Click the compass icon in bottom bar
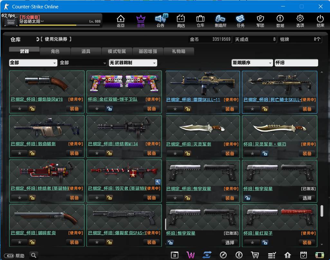 (x=223, y=255)
